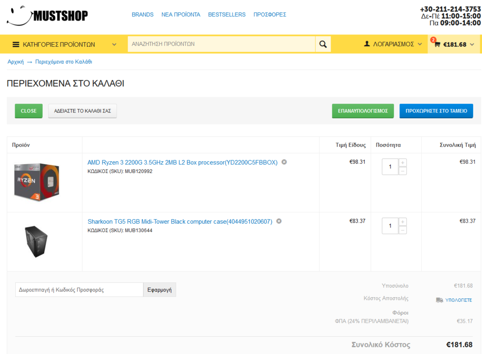Click the hamburger menu icon
The width and height of the screenshot is (482, 354).
16,45
